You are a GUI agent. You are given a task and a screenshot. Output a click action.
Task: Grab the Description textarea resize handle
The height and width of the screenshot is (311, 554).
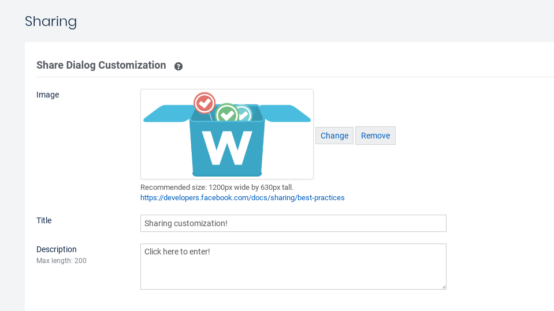click(443, 286)
